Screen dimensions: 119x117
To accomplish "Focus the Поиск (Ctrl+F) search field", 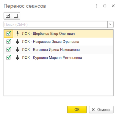I will click(56, 24).
